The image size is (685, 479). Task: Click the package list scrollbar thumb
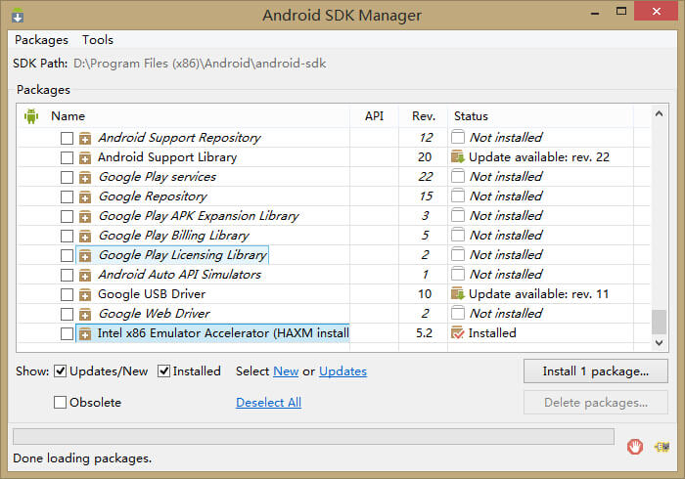point(660,322)
